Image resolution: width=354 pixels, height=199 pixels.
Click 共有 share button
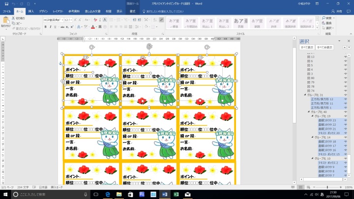[337, 11]
